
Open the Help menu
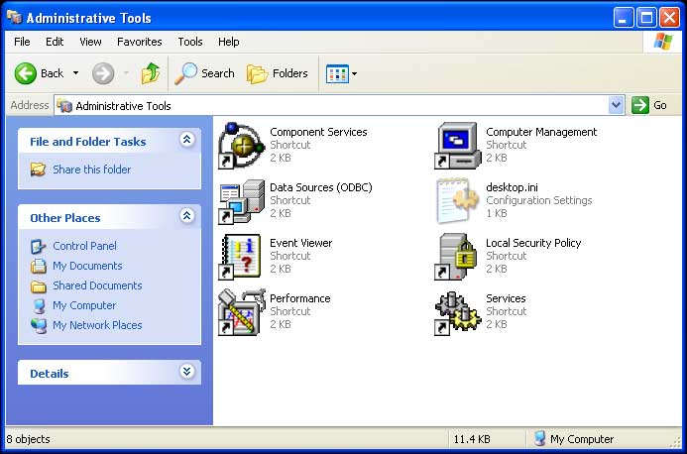229,42
